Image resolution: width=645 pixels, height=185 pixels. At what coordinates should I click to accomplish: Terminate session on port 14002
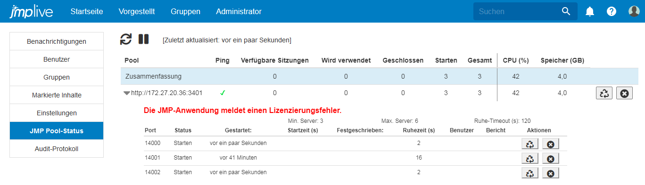550,173
